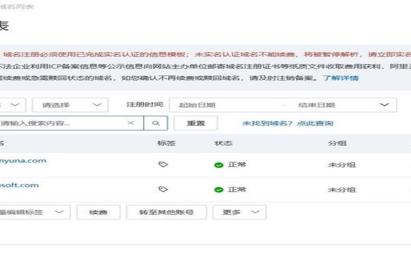Image resolution: width=411 pixels, height=257 pixels.
Task: Open the nyuna.com domain link
Action: pyautogui.click(x=23, y=160)
